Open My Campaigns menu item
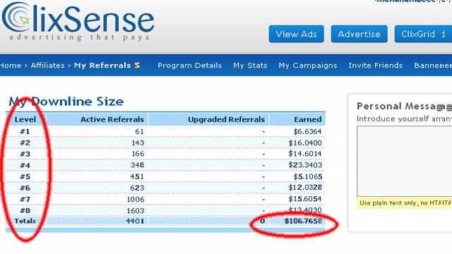The image size is (452, 254). point(308,66)
